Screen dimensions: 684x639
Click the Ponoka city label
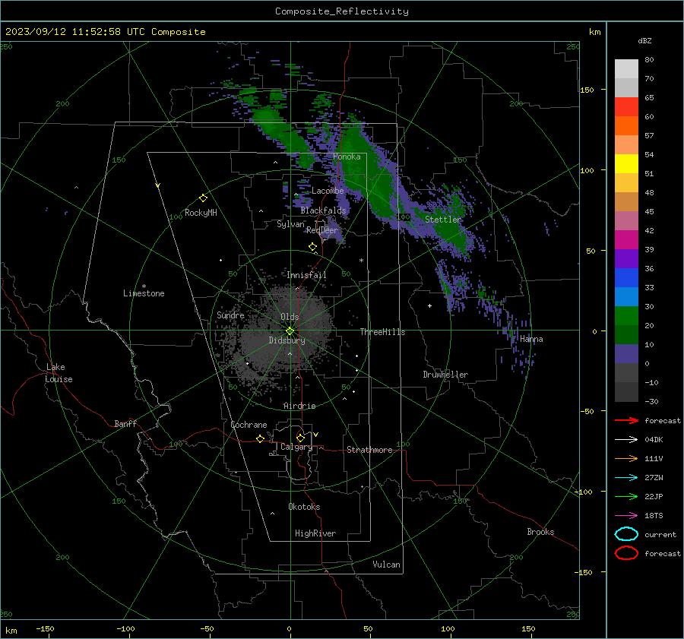click(x=347, y=157)
